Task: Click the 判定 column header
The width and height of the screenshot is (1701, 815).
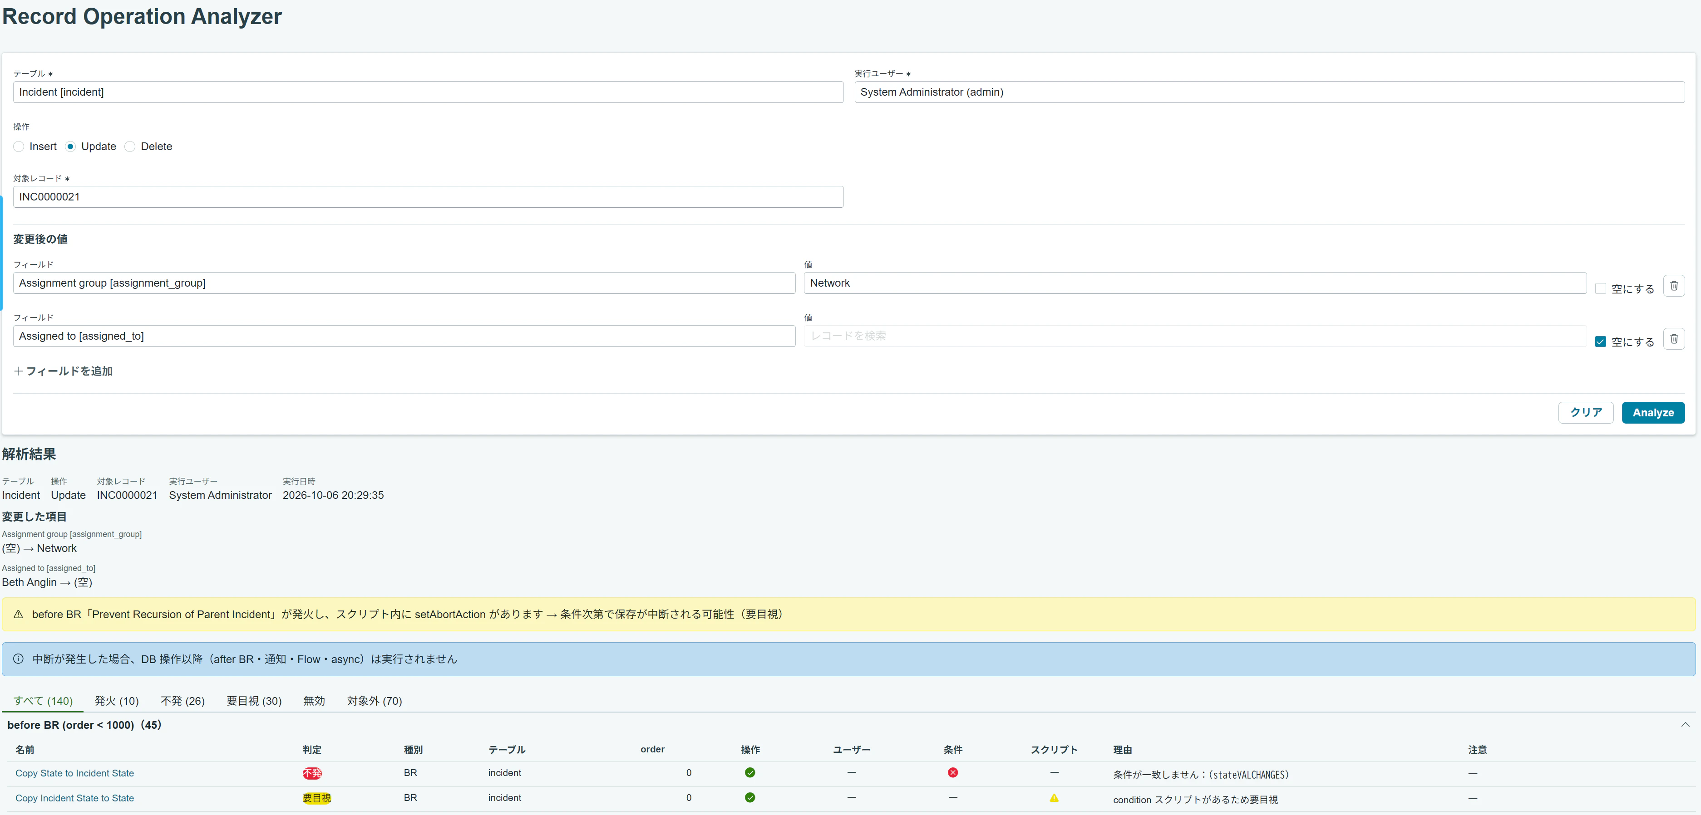Action: pyautogui.click(x=312, y=750)
